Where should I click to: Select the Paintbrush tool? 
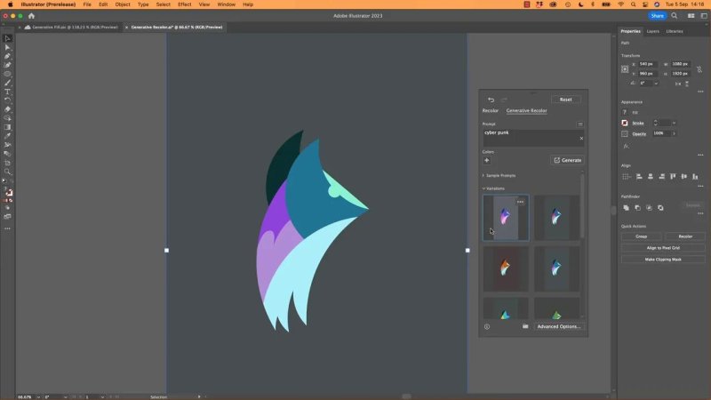7,83
